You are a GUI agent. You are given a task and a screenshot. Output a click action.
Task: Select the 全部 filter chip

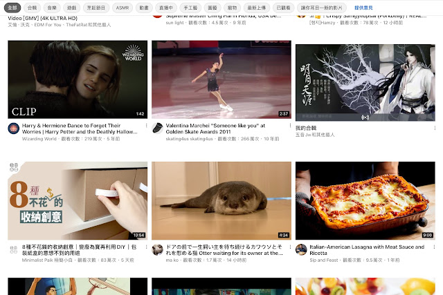pos(12,8)
